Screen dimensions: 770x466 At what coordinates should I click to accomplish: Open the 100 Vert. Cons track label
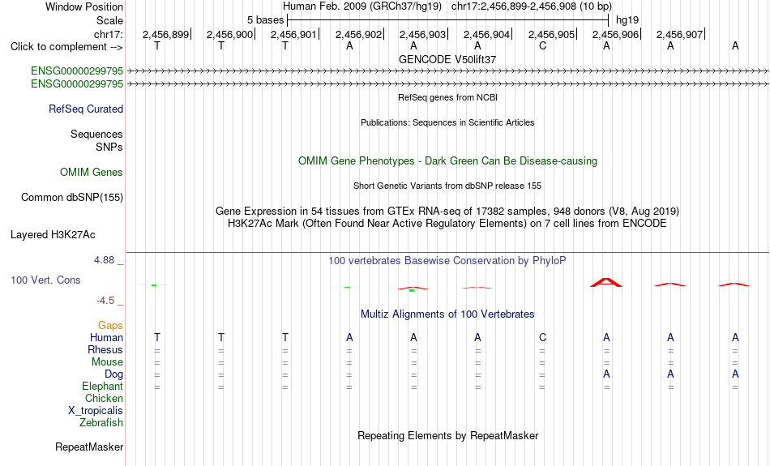pyautogui.click(x=45, y=280)
